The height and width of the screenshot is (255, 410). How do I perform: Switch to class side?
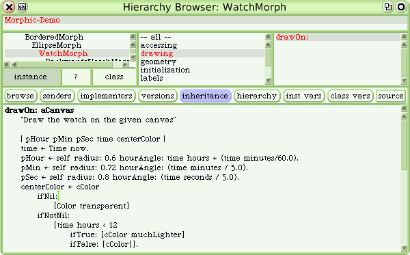[114, 77]
